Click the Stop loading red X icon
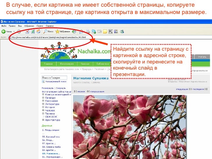Image resolution: width=212 pixels, height=159 pixels. [27, 32]
